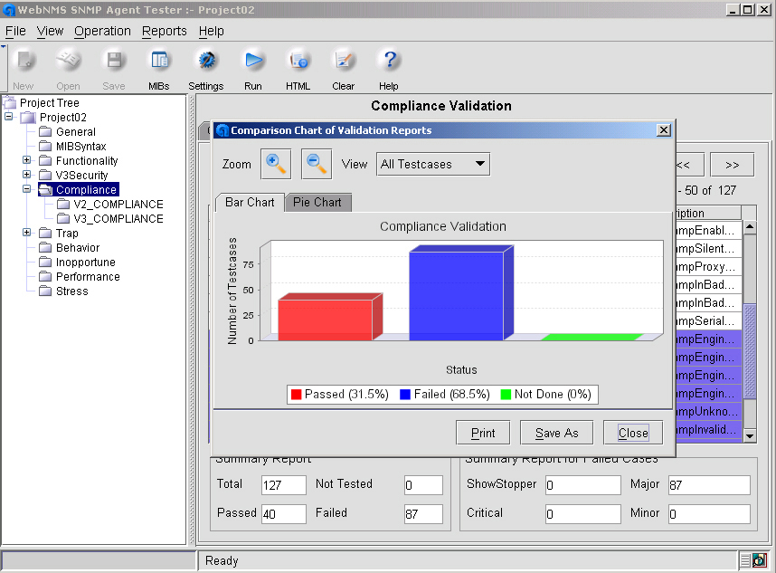Viewport: 776px width, 573px height.
Task: Click the Passed count field
Action: click(x=284, y=513)
